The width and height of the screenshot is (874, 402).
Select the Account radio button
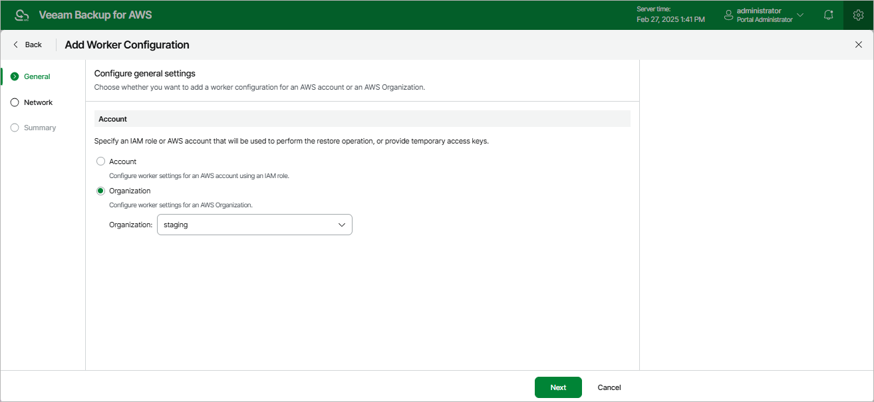[100, 161]
